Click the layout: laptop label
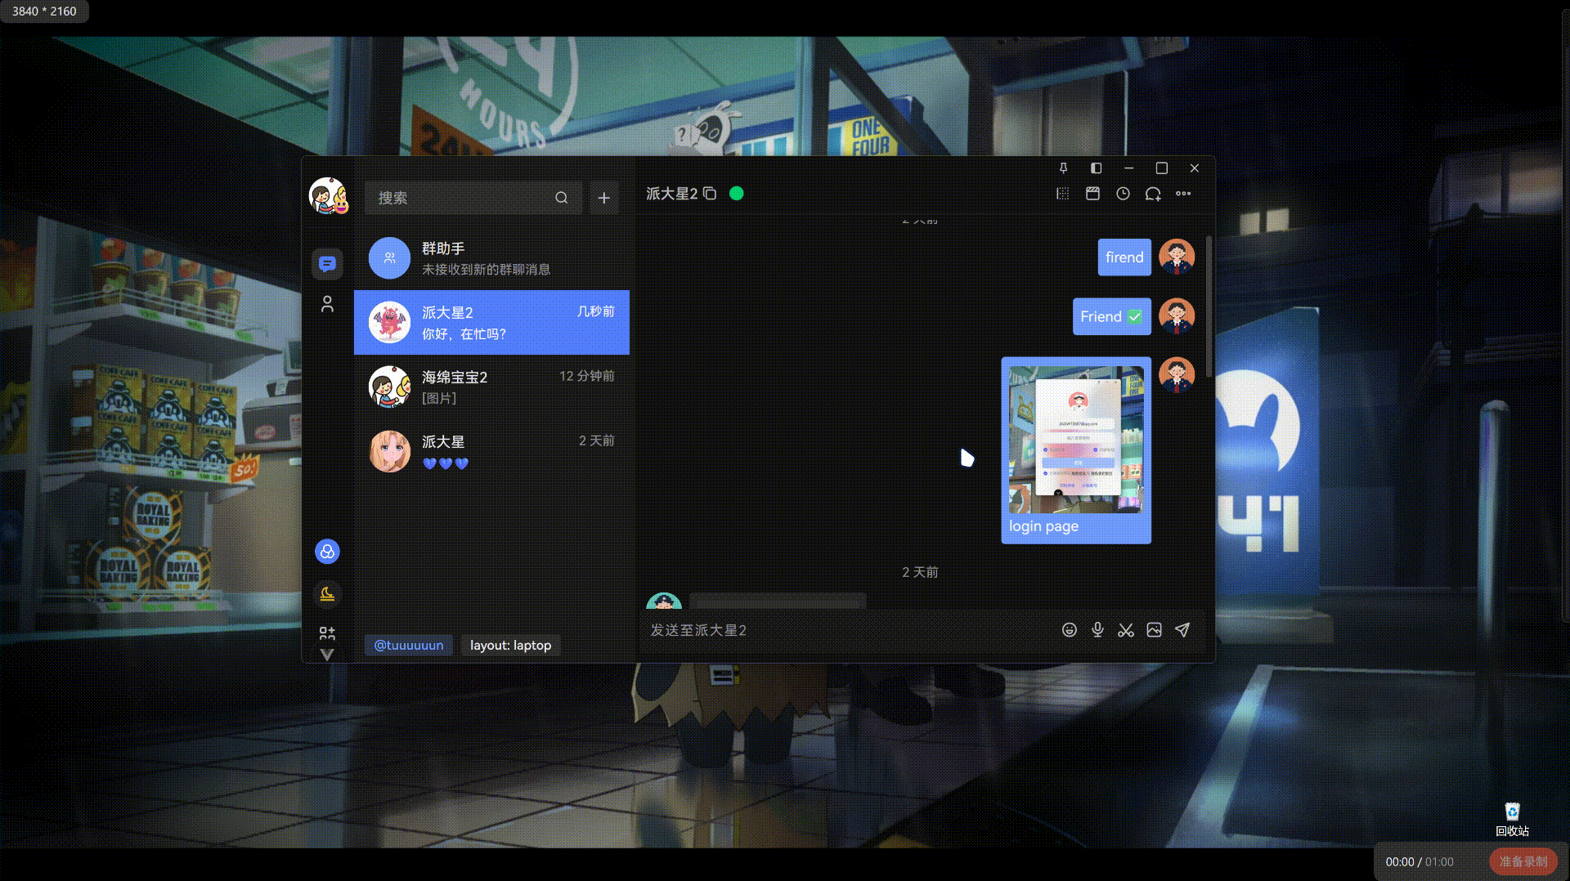1570x881 pixels. point(510,645)
